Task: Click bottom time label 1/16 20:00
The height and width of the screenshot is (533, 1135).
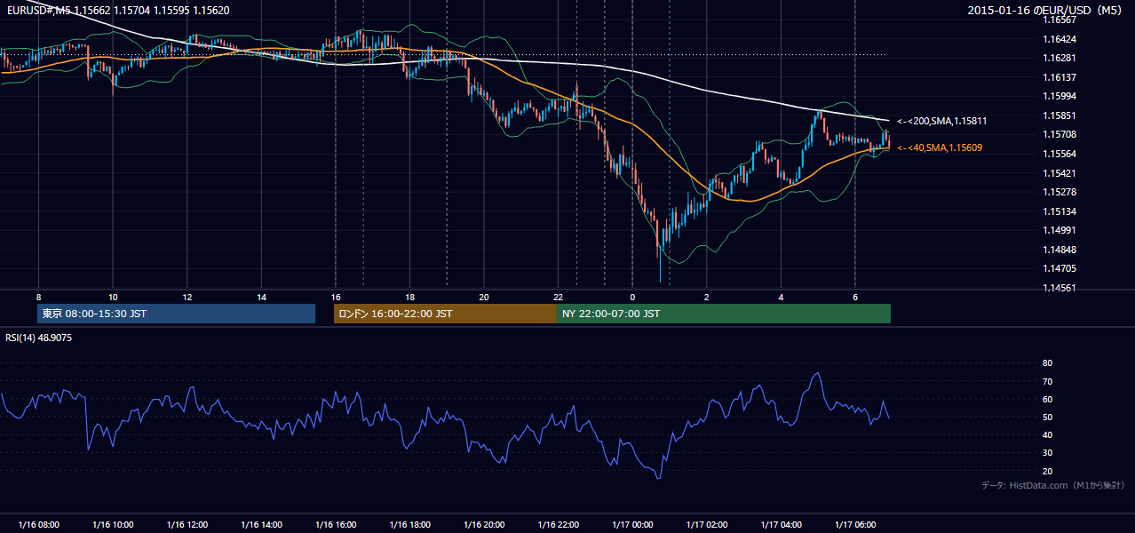Action: [484, 525]
